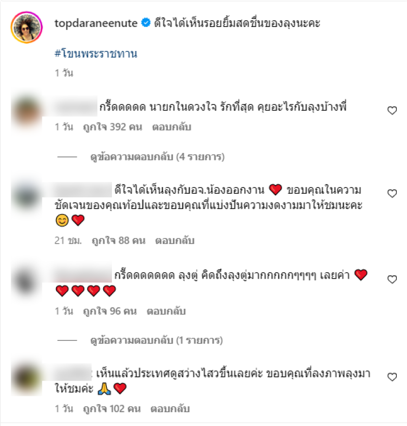View who liked the 392-like comment
Image resolution: width=407 pixels, height=426 pixels.
112,127
